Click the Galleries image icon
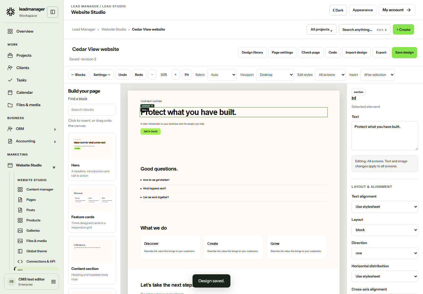The width and height of the screenshot is (423, 294). pyautogui.click(x=20, y=231)
